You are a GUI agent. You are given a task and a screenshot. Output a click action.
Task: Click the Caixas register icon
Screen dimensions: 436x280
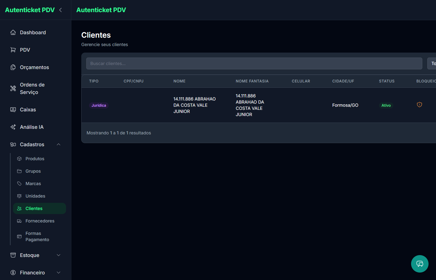(13, 110)
